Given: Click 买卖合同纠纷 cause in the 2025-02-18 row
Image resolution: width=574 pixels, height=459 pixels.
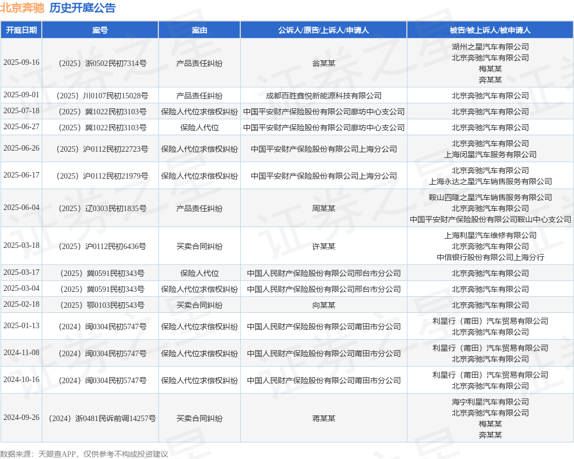Looking at the screenshot, I should click(x=200, y=305).
